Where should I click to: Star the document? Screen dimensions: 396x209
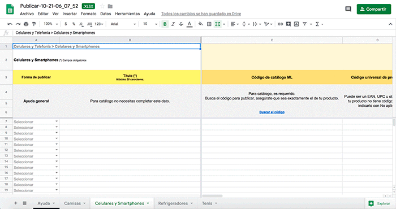click(x=102, y=6)
